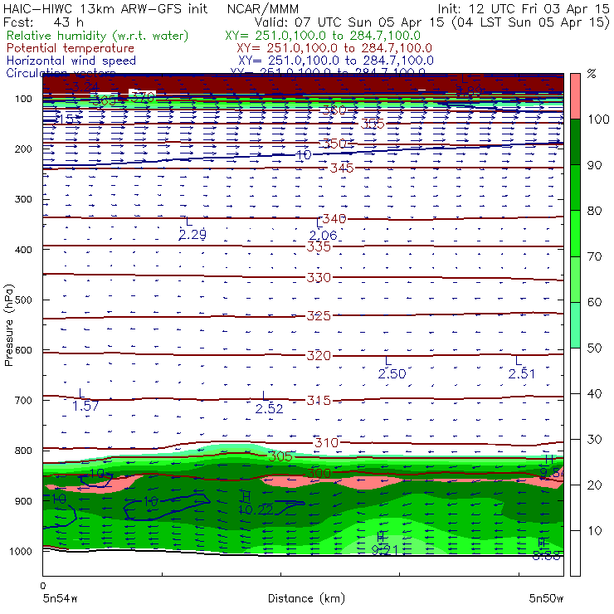Click the blue '2.52' wind minimum label
Screen dimensions: 614x614
(x=269, y=409)
